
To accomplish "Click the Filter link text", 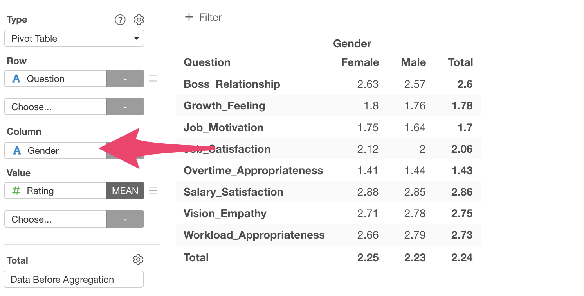I will coord(210,17).
